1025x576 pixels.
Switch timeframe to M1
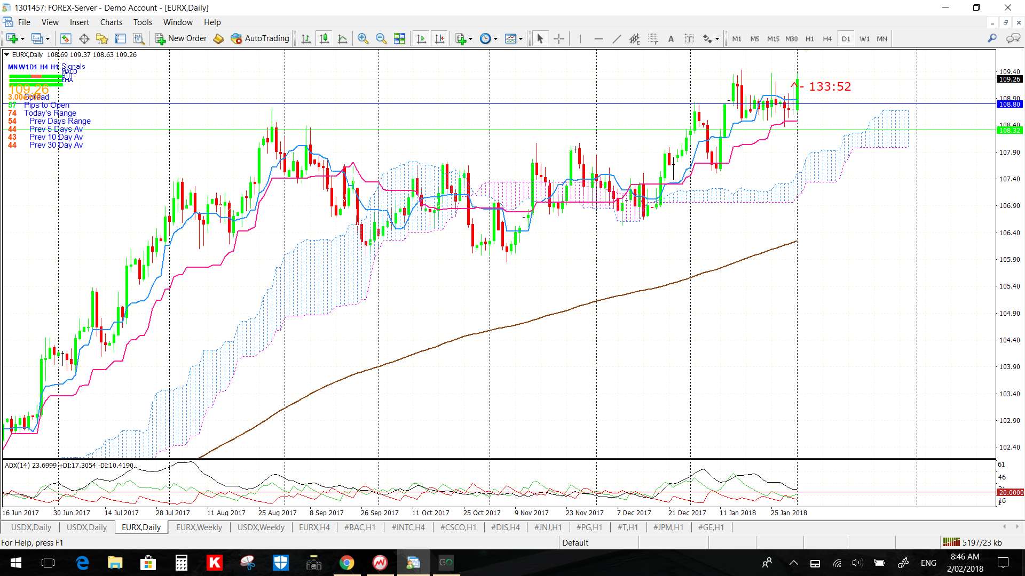point(737,38)
